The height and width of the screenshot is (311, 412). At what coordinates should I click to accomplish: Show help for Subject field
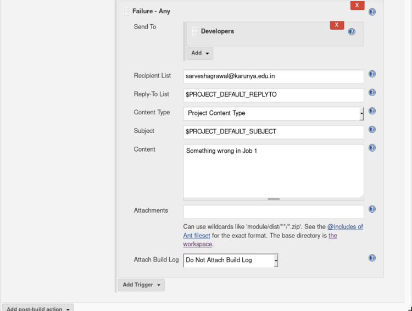coord(372,130)
